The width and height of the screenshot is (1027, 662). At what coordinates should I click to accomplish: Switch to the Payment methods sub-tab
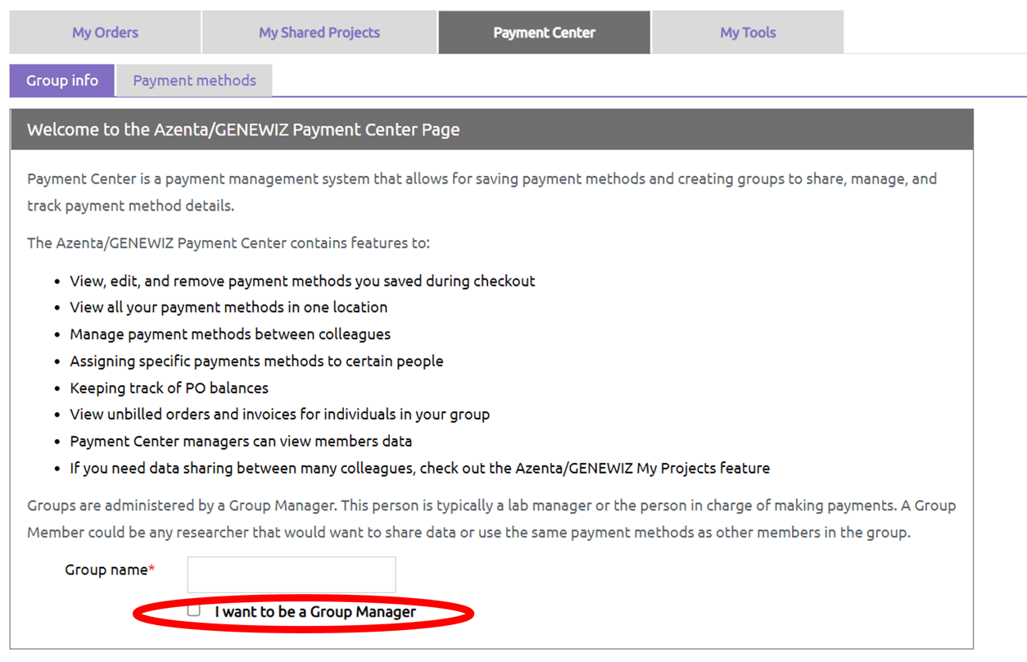[194, 80]
